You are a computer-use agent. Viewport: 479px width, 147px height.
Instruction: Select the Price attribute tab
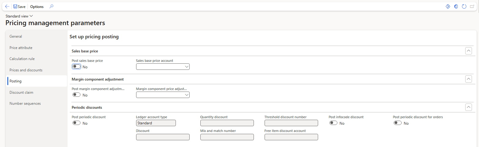click(x=37, y=48)
